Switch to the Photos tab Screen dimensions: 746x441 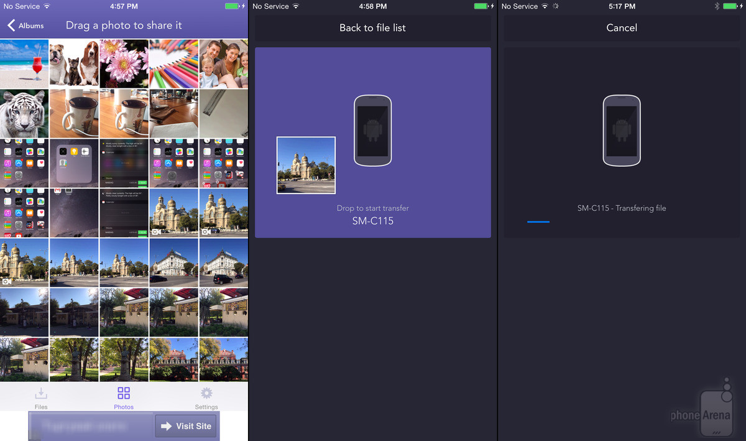pyautogui.click(x=124, y=397)
